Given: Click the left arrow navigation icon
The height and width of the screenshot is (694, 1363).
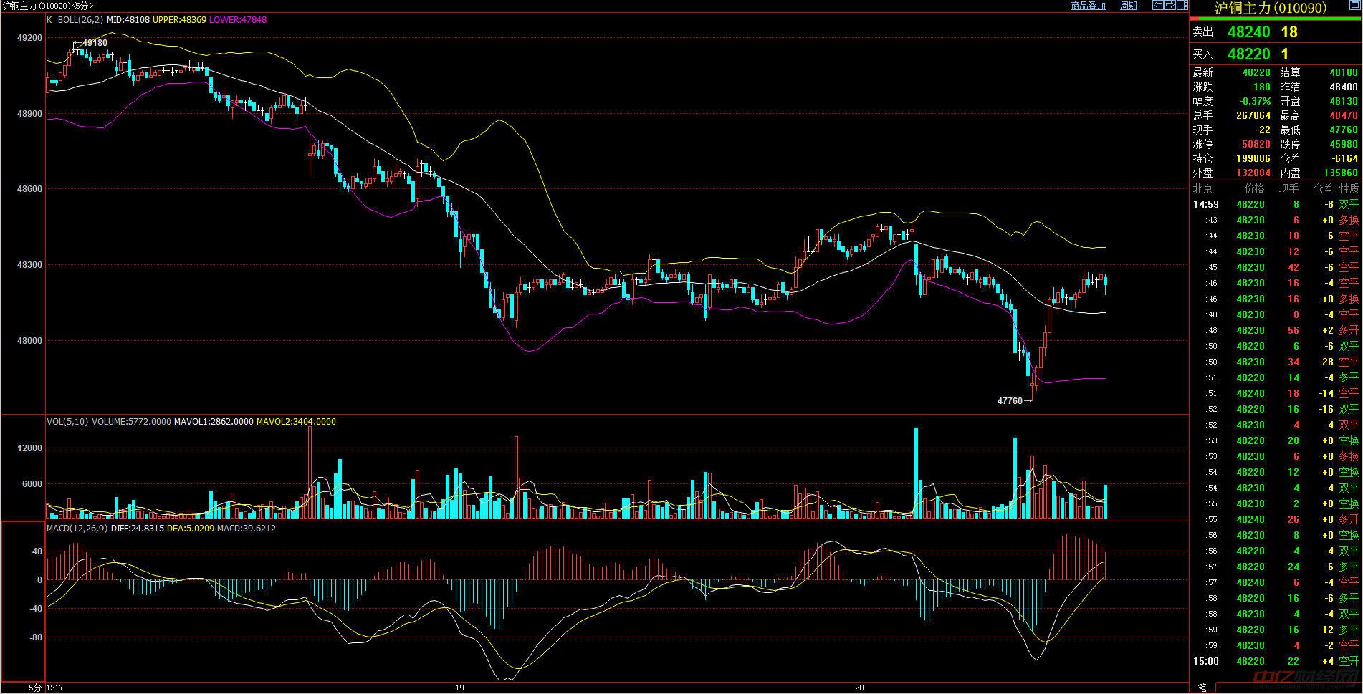Looking at the screenshot, I should coord(1157,5).
